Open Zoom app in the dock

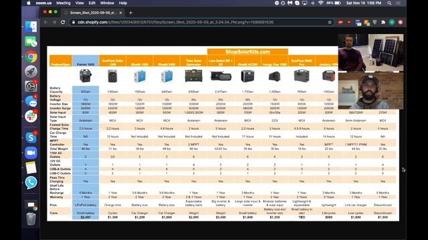[31, 153]
